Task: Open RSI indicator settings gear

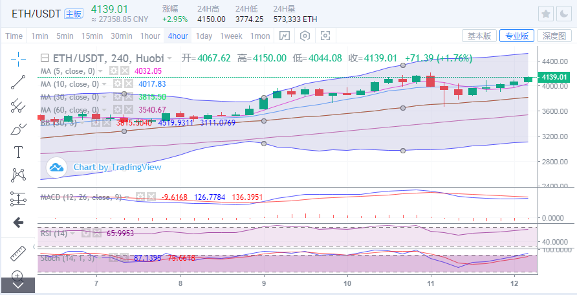Action: (86, 233)
